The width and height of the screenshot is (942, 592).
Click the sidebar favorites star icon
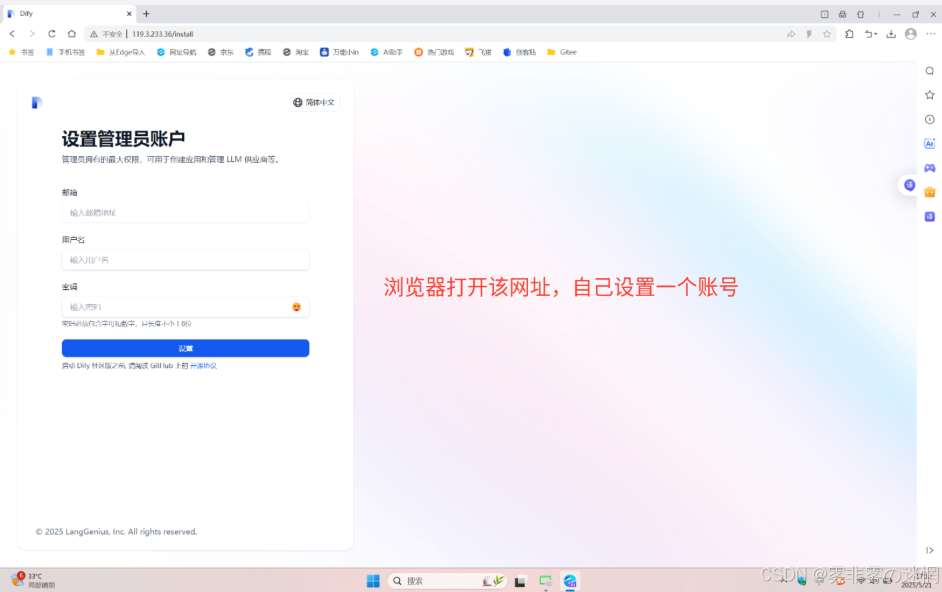coord(929,95)
